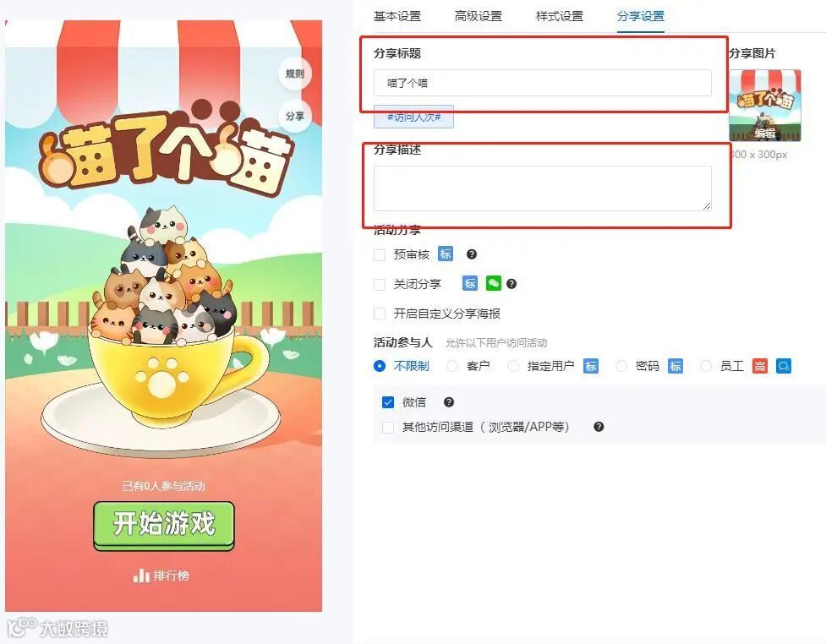Click the blue search icon beside 员工
826x644 pixels.
784,366
